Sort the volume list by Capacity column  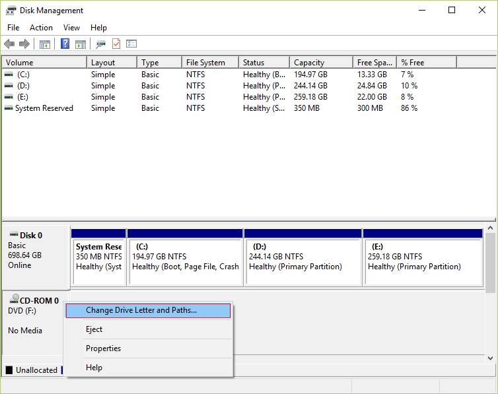309,63
